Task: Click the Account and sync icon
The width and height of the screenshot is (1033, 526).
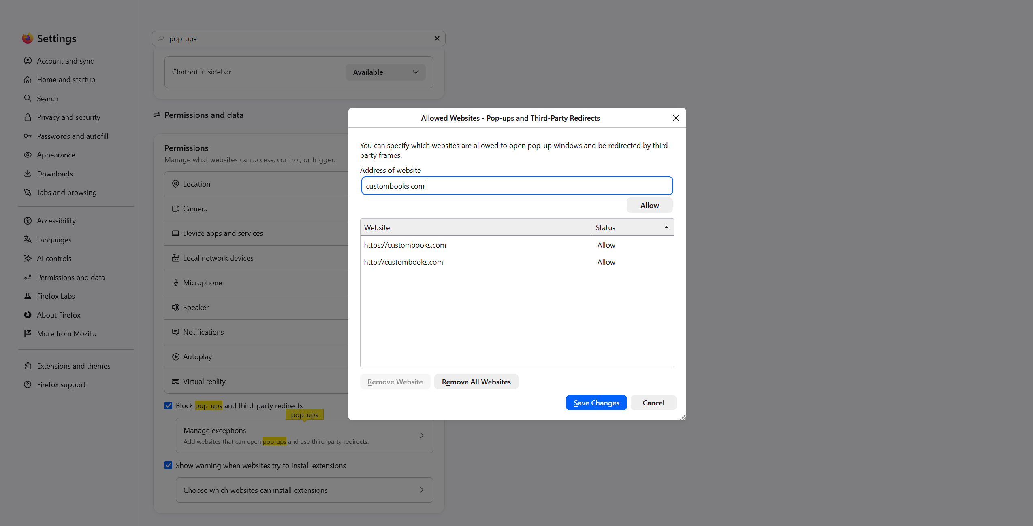Action: pos(28,61)
